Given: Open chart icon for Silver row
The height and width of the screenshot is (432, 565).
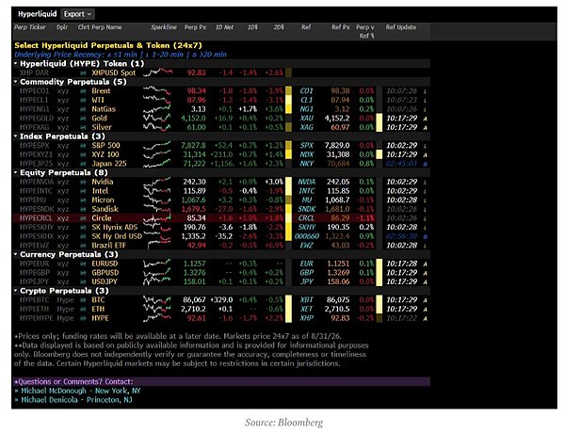Looking at the screenshot, I should tap(83, 127).
